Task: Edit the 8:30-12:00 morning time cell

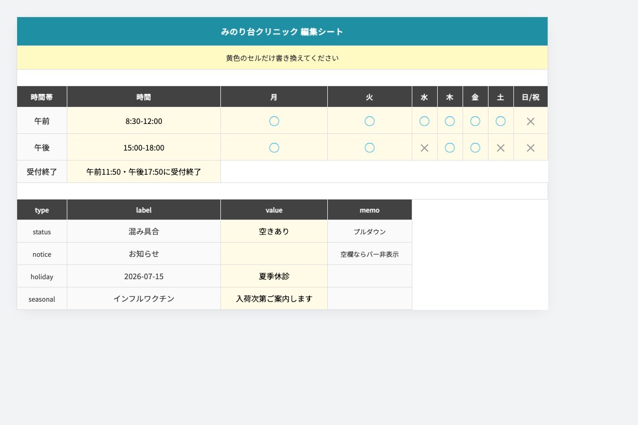Action: (x=144, y=121)
